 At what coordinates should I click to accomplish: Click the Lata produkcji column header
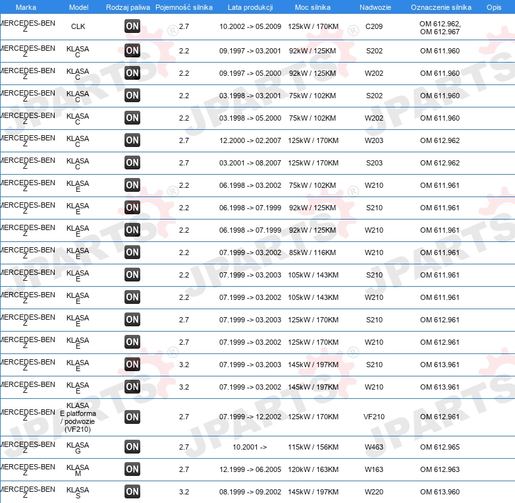pos(250,7)
